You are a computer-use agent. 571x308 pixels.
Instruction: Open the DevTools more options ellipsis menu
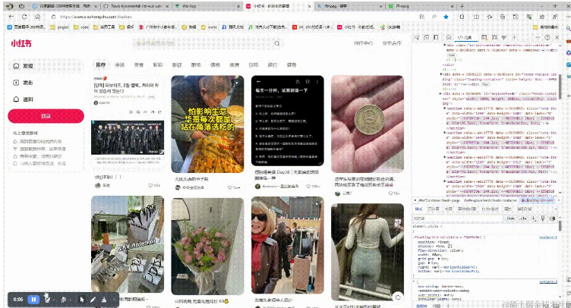point(538,37)
